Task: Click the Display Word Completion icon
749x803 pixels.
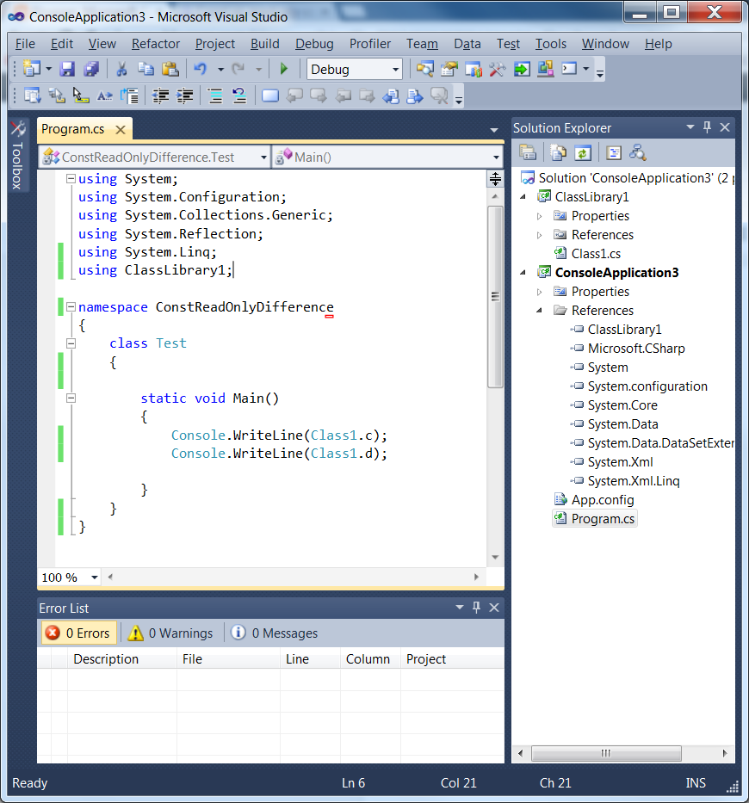Action: click(105, 96)
